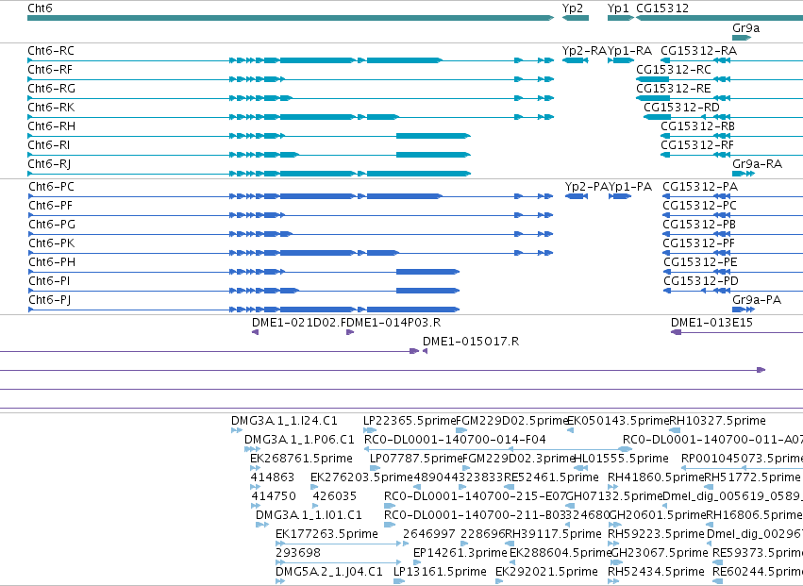This screenshot has height=586, width=803.
Task: Select the LP13161.5prime EST label
Action: click(440, 572)
